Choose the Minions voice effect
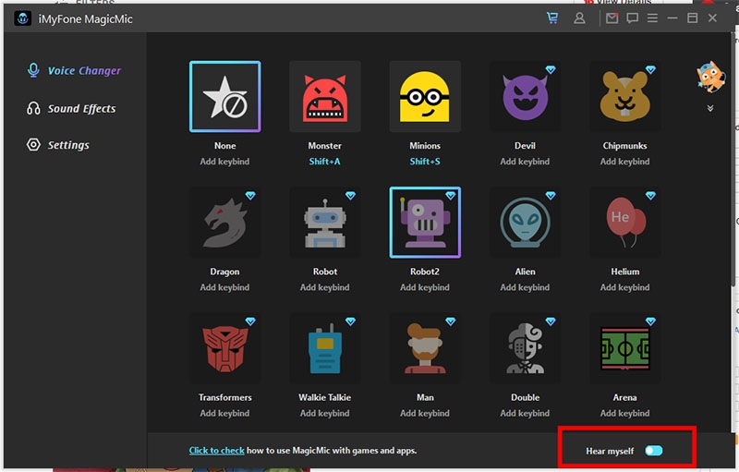 click(425, 98)
